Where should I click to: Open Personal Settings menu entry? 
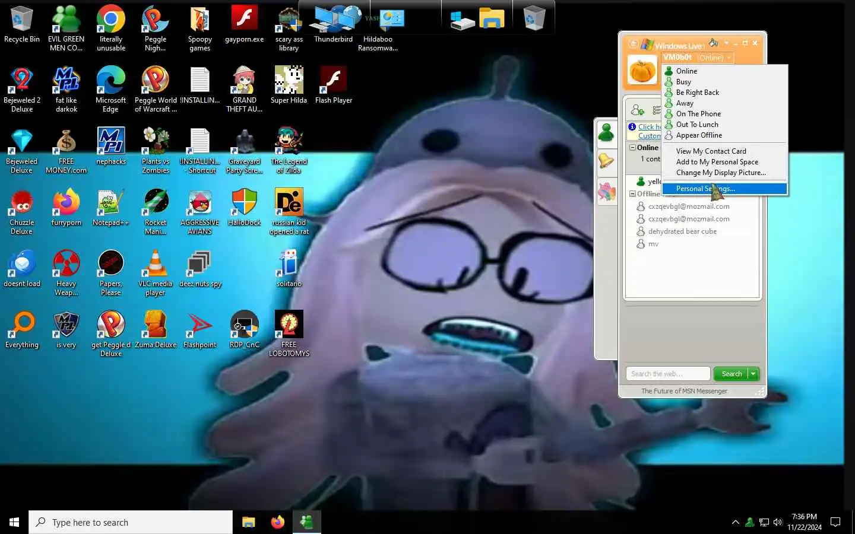click(x=724, y=189)
